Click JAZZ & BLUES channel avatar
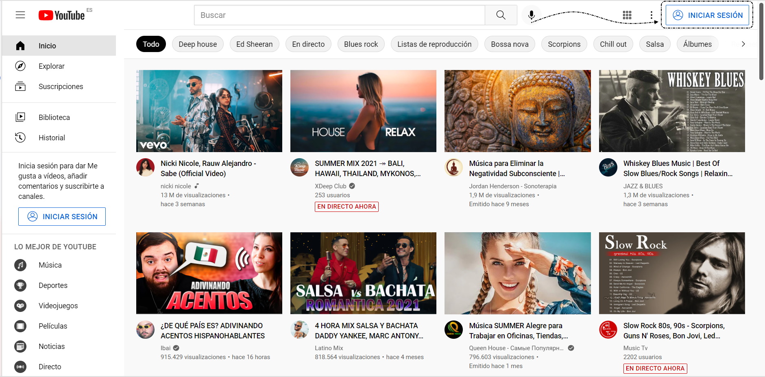This screenshot has height=377, width=765. 608,167
